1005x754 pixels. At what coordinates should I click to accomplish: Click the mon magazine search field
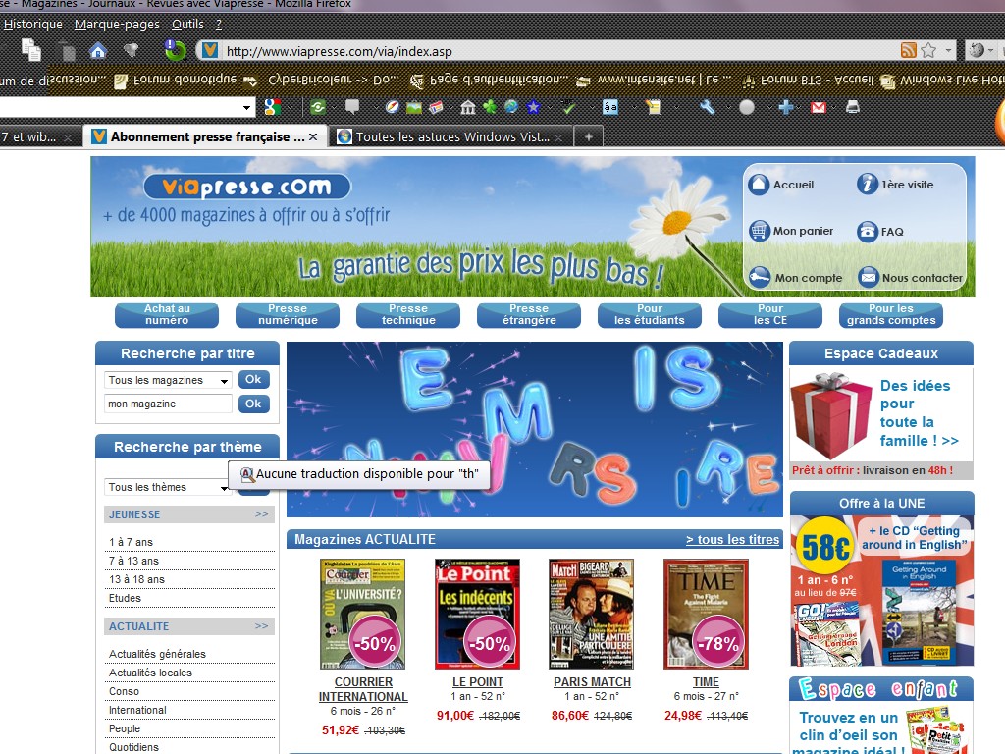click(x=168, y=404)
